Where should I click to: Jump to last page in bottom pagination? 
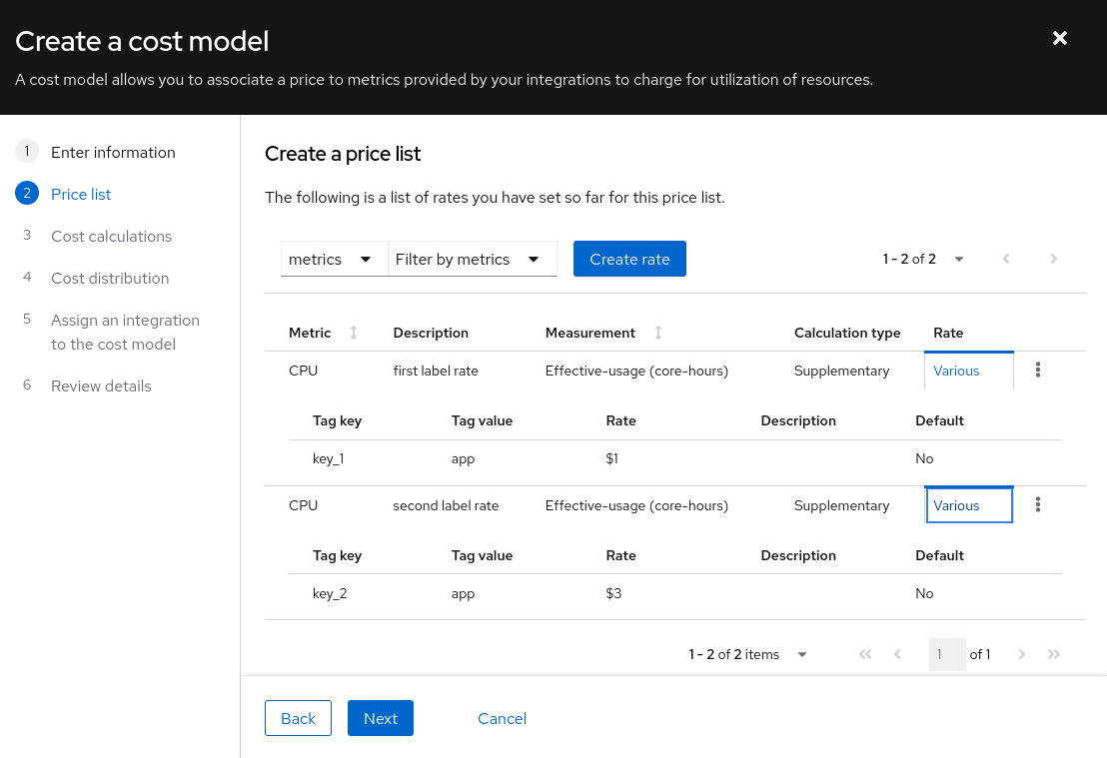[1054, 654]
